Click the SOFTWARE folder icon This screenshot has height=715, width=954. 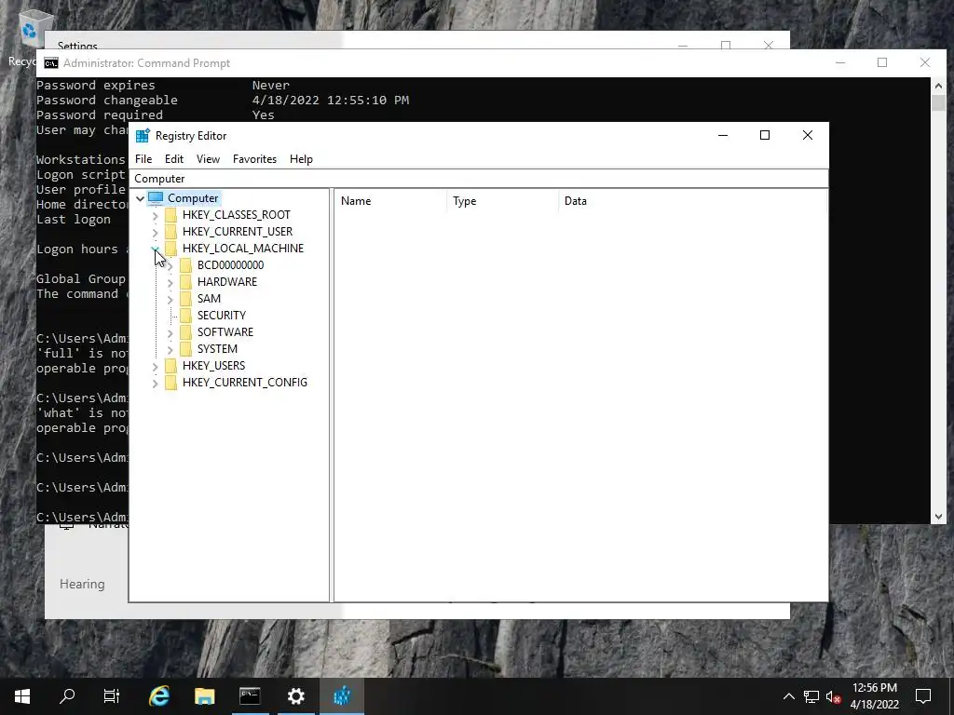click(185, 332)
